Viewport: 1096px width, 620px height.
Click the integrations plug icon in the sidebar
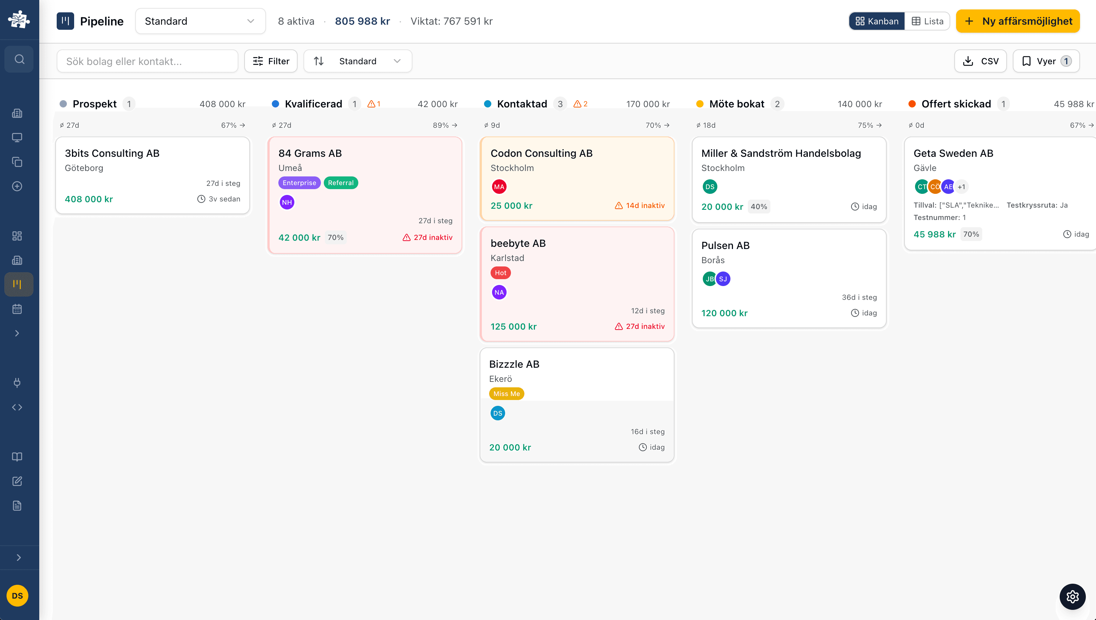[x=17, y=382]
